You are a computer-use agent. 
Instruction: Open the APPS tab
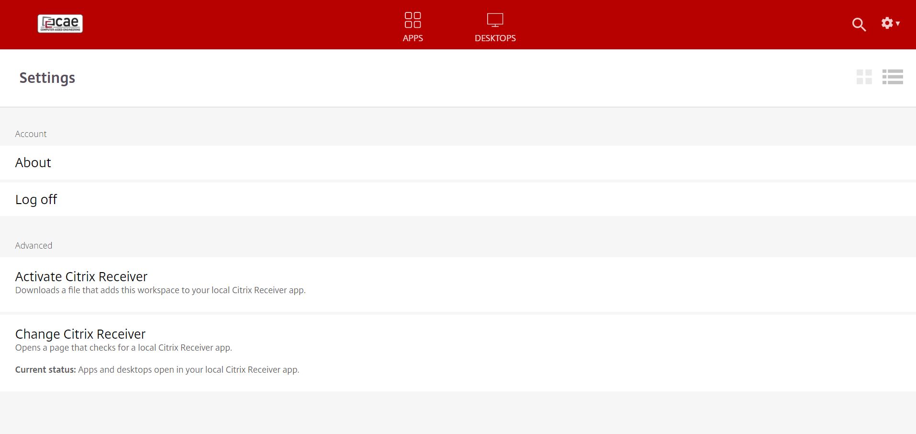coord(413,27)
